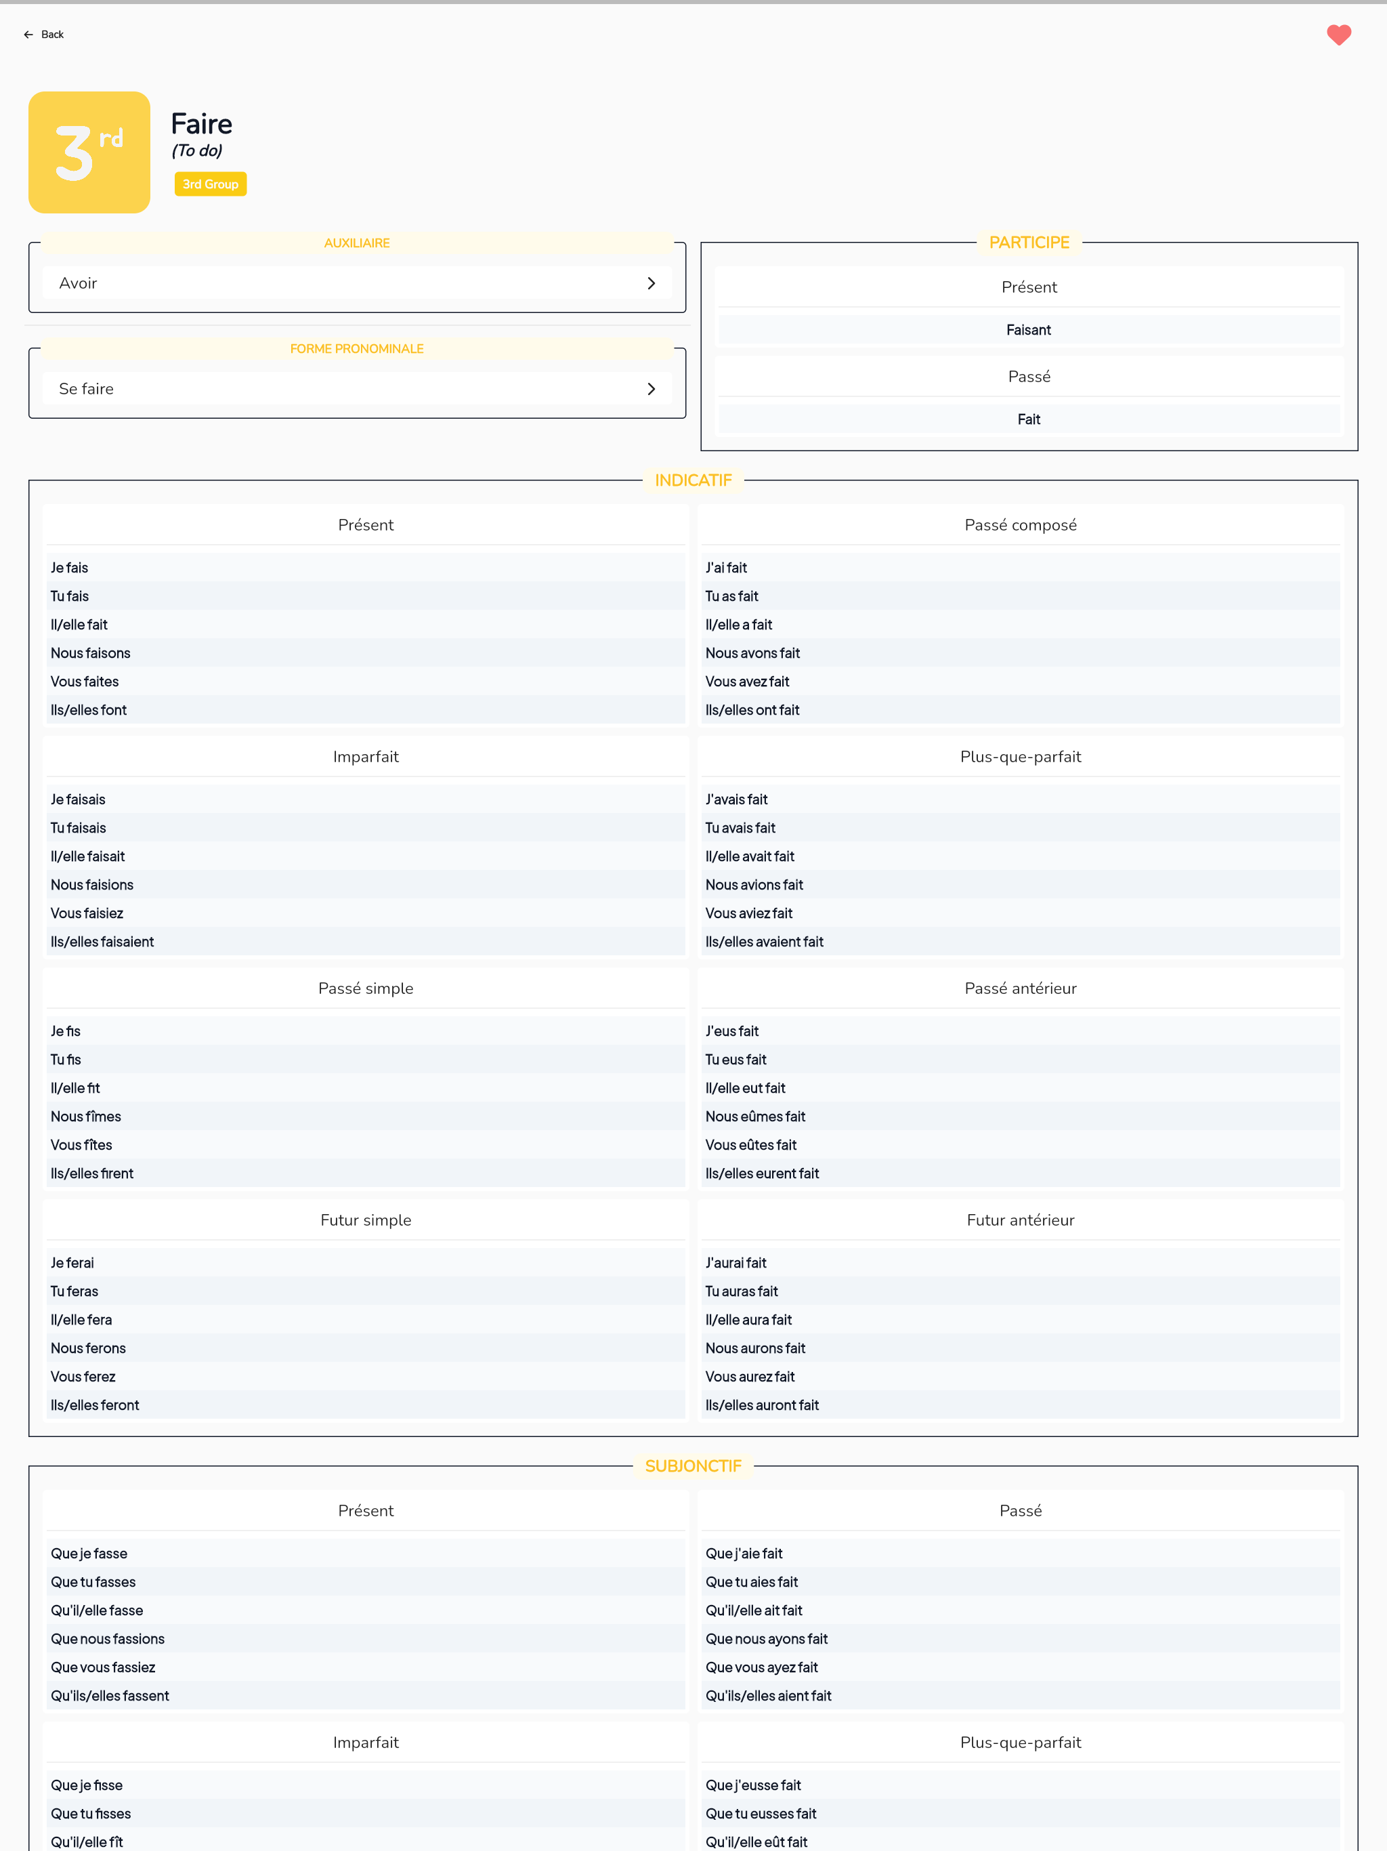Click the row Ils/elles font
The width and height of the screenshot is (1387, 1851).
[366, 709]
